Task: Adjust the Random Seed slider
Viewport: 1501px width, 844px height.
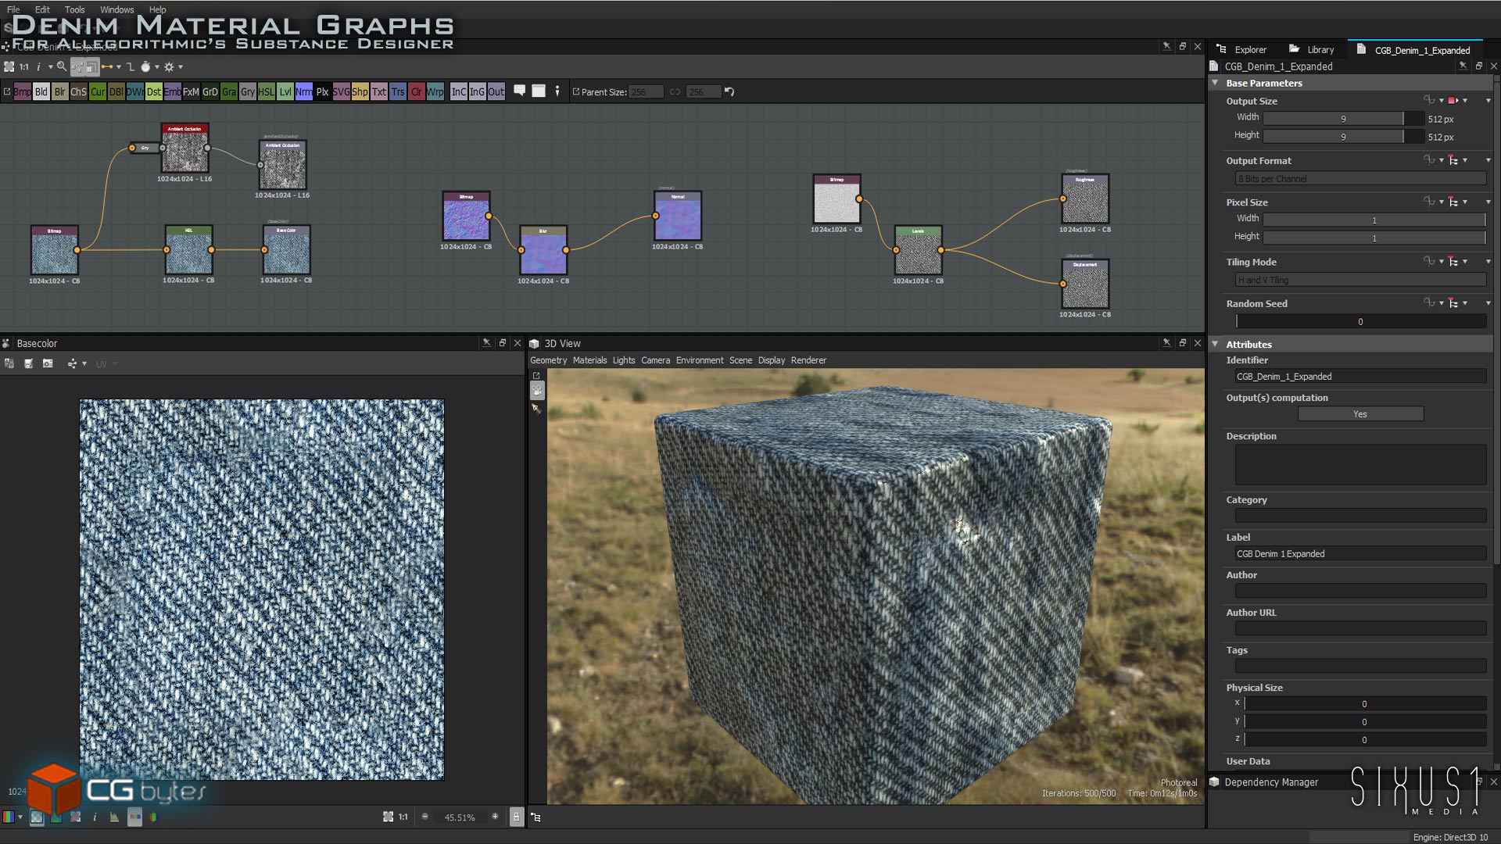Action: 1360,321
